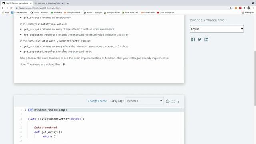Go forward in browser history
Screen dimensions: 256x144
(7, 8)
